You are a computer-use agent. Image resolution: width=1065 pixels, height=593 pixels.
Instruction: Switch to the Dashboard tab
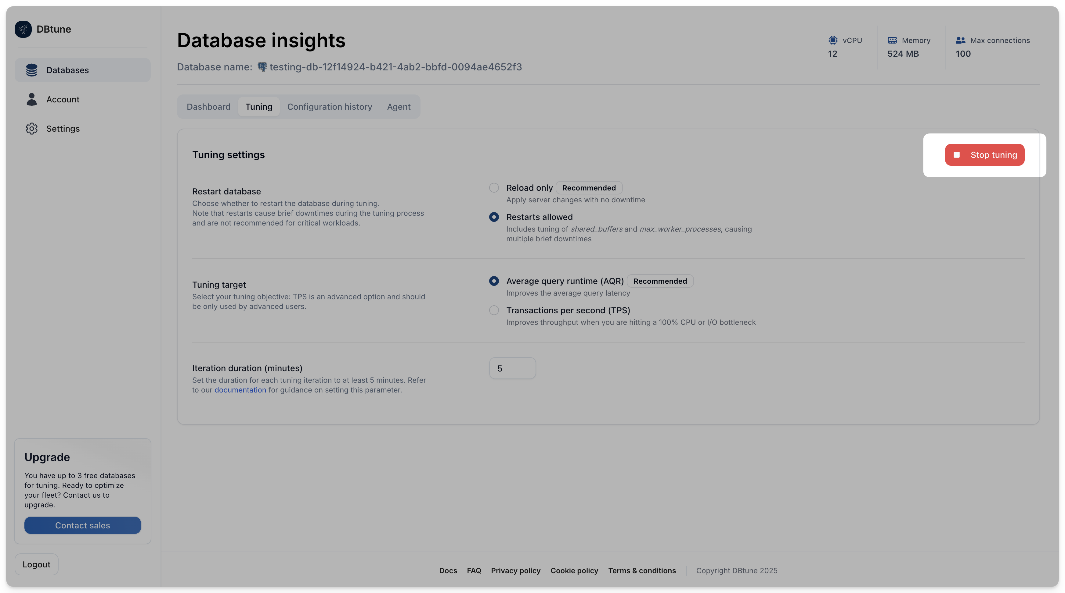(x=208, y=107)
